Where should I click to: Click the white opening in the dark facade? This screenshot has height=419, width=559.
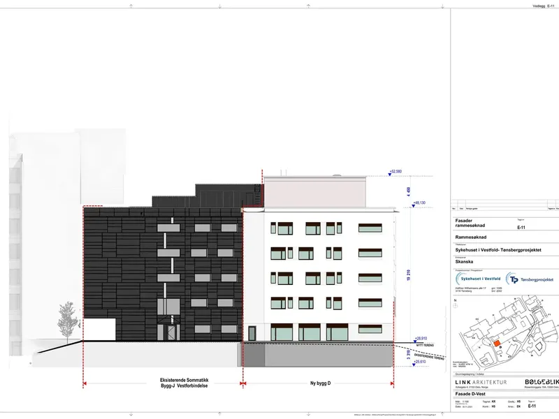click(x=99, y=330)
